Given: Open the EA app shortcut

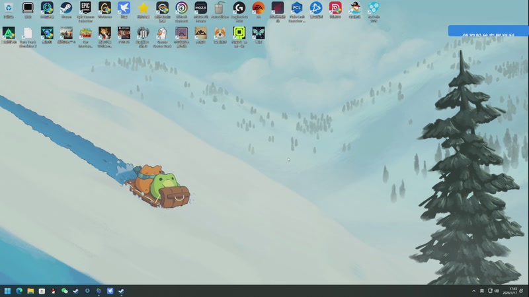Looking at the screenshot, I should [x=259, y=9].
